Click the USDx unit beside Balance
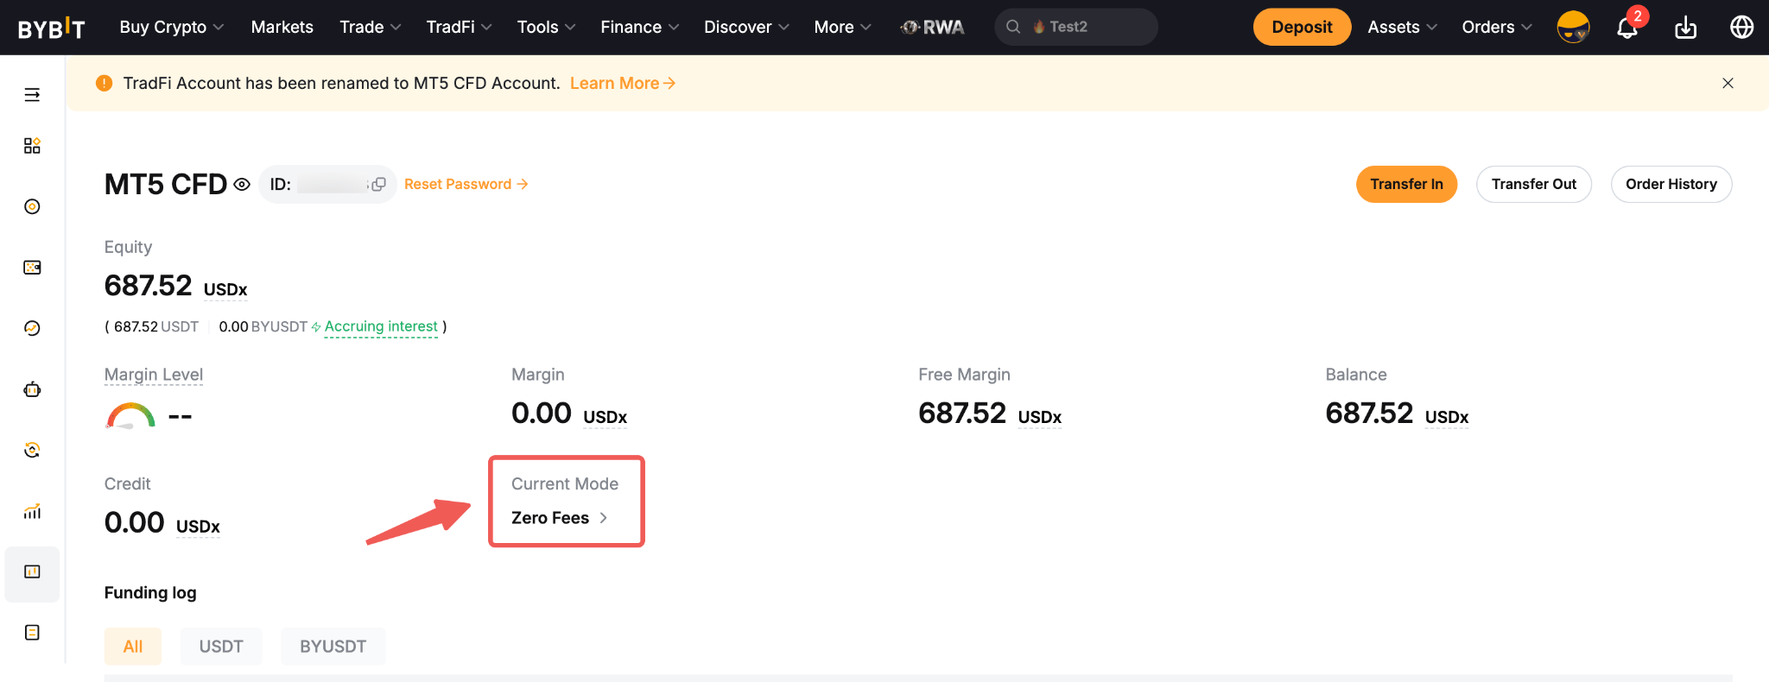The width and height of the screenshot is (1769, 682). (x=1447, y=418)
